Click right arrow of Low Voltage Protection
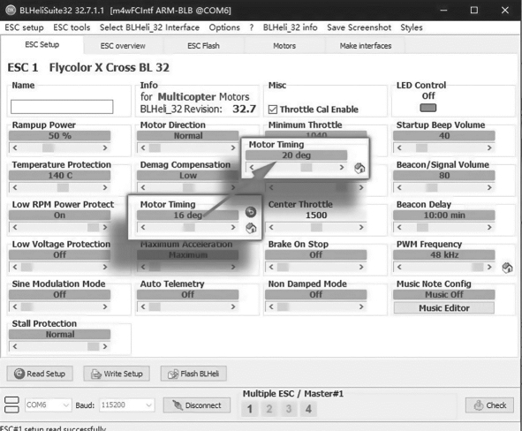This screenshot has width=522, height=431. click(105, 268)
